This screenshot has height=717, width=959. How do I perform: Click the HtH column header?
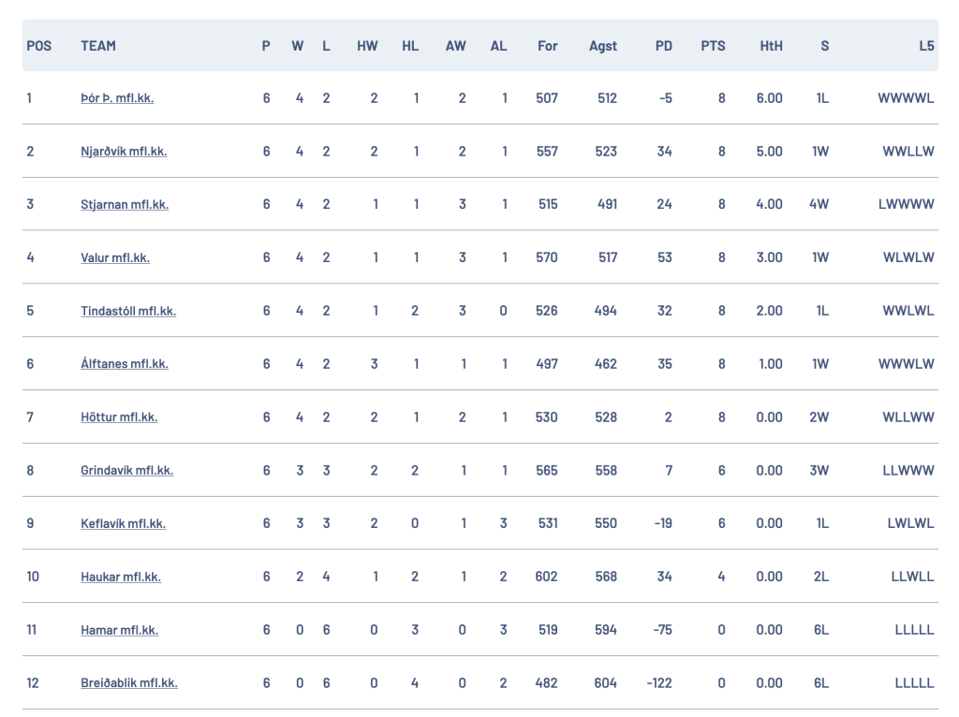[771, 46]
